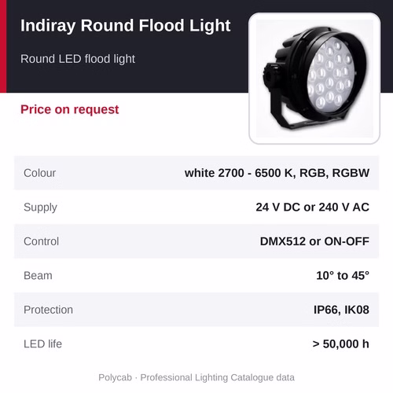
Task: Click the Indiray Round Flood Light title
Action: (126, 26)
